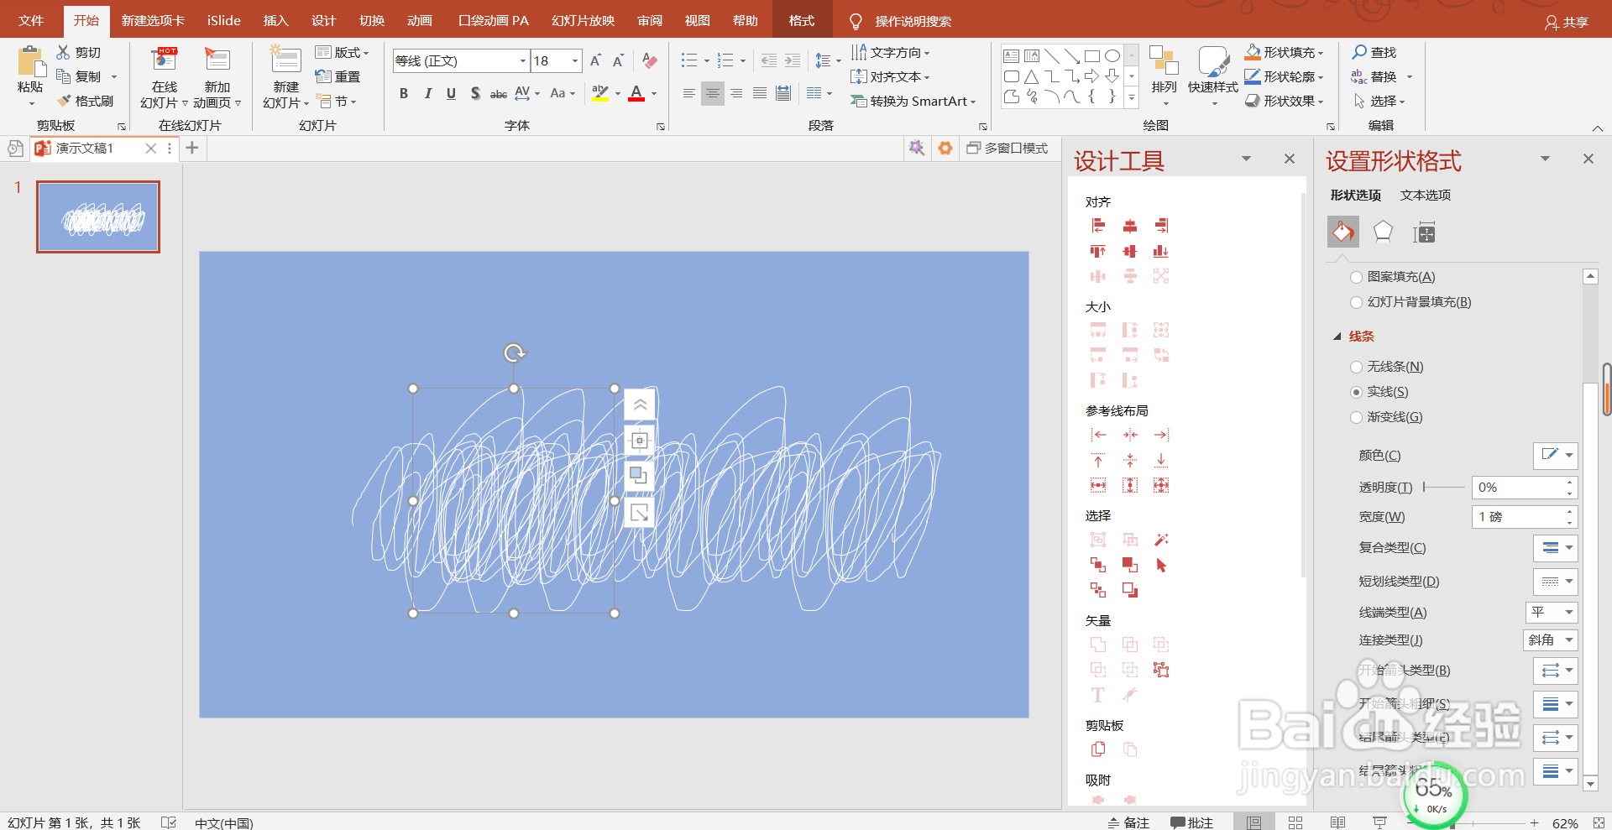This screenshot has height=830, width=1612.
Task: Adjust the 透明度 transparency slider
Action: pyautogui.click(x=1443, y=487)
